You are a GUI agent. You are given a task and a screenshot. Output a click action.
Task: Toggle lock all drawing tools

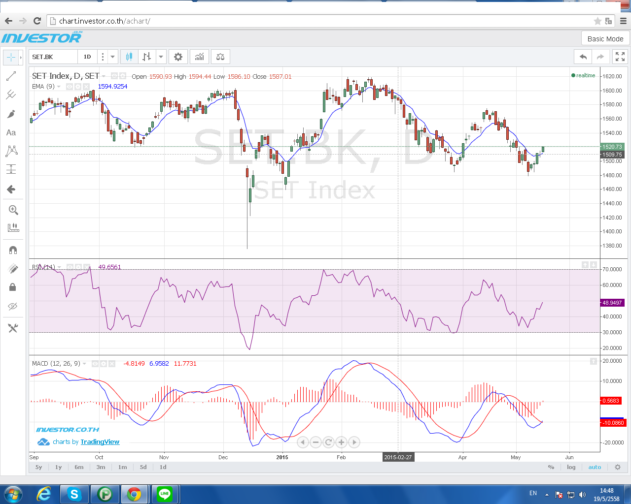(x=13, y=287)
